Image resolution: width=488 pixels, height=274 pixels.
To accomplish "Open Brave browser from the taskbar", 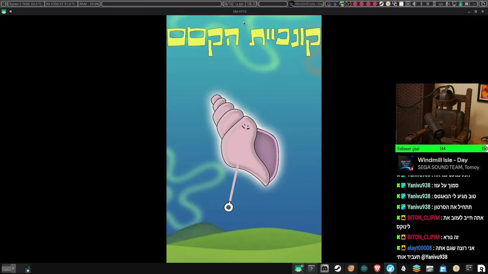I will click(x=377, y=269).
